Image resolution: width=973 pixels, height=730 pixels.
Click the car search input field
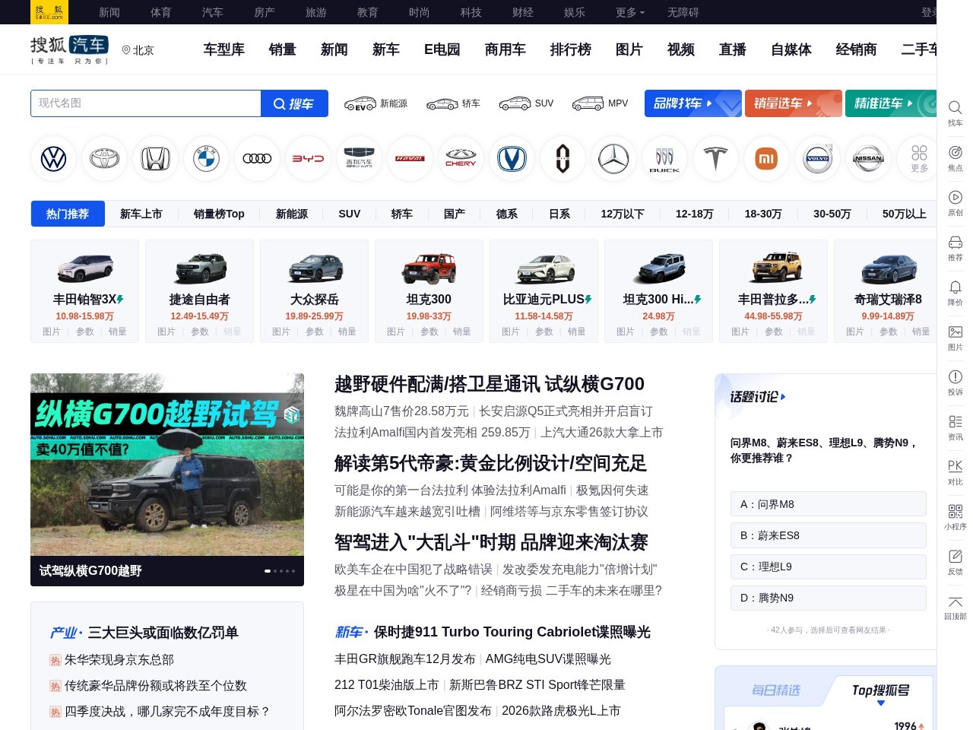click(x=146, y=103)
